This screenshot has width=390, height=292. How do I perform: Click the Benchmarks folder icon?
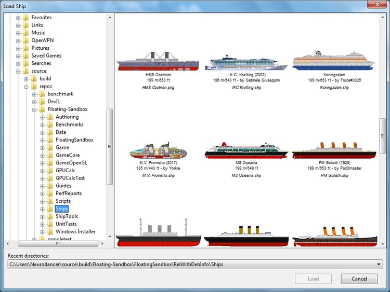point(50,125)
